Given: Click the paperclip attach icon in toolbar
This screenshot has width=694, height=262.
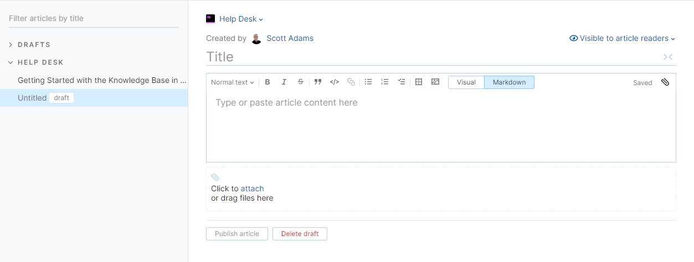Looking at the screenshot, I should coord(665,82).
